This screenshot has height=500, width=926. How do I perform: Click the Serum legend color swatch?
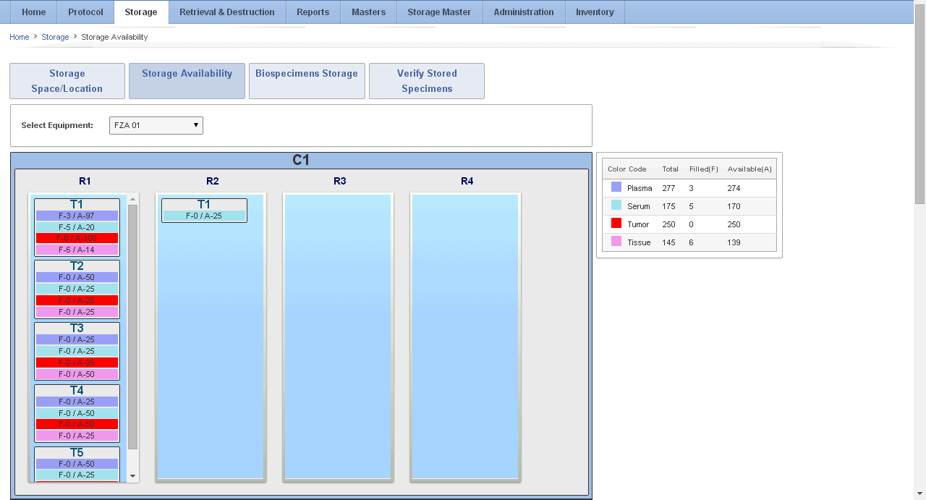tap(616, 205)
